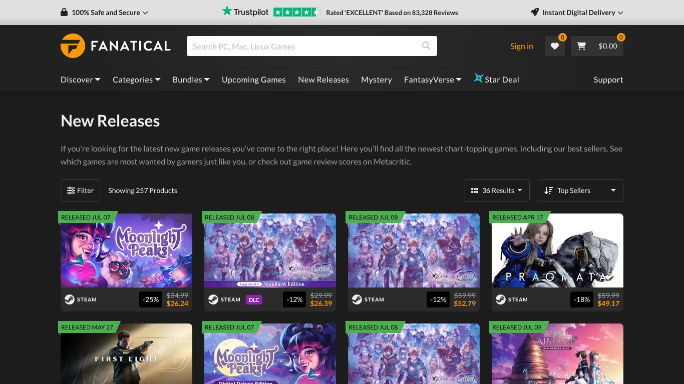Open the Pragmata game thumbnail
The image size is (684, 384).
coord(557,250)
